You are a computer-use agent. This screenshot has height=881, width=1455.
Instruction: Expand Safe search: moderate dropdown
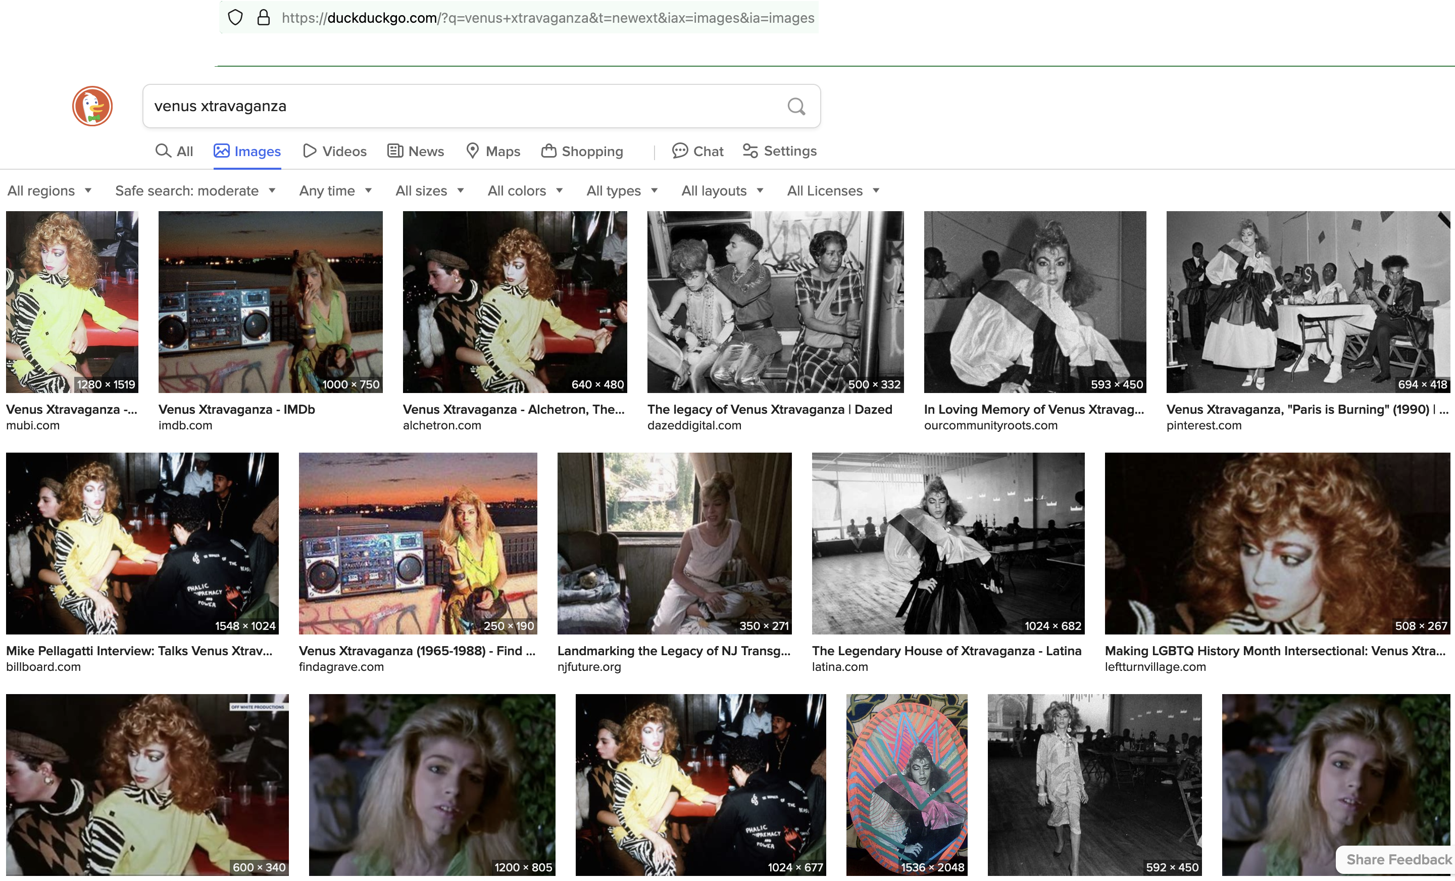195,191
